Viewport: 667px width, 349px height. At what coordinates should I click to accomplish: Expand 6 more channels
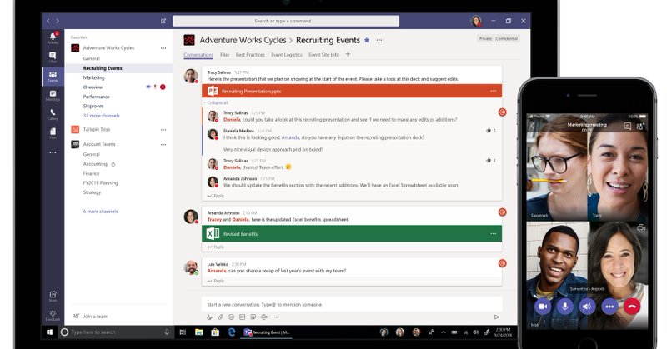coord(100,212)
